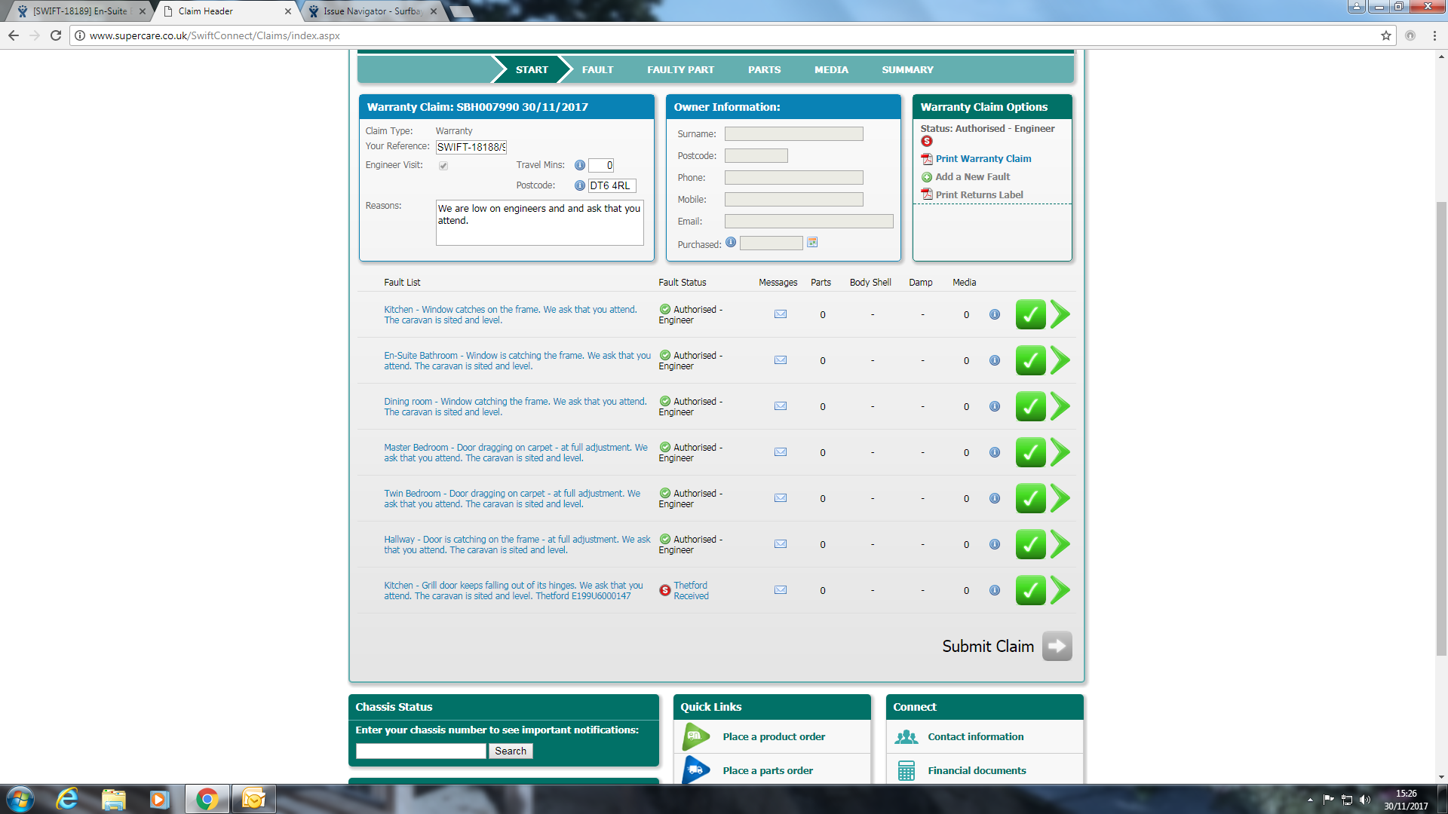1448x814 pixels.
Task: Expand Kitchen window catches fault green arrow
Action: click(x=1060, y=314)
